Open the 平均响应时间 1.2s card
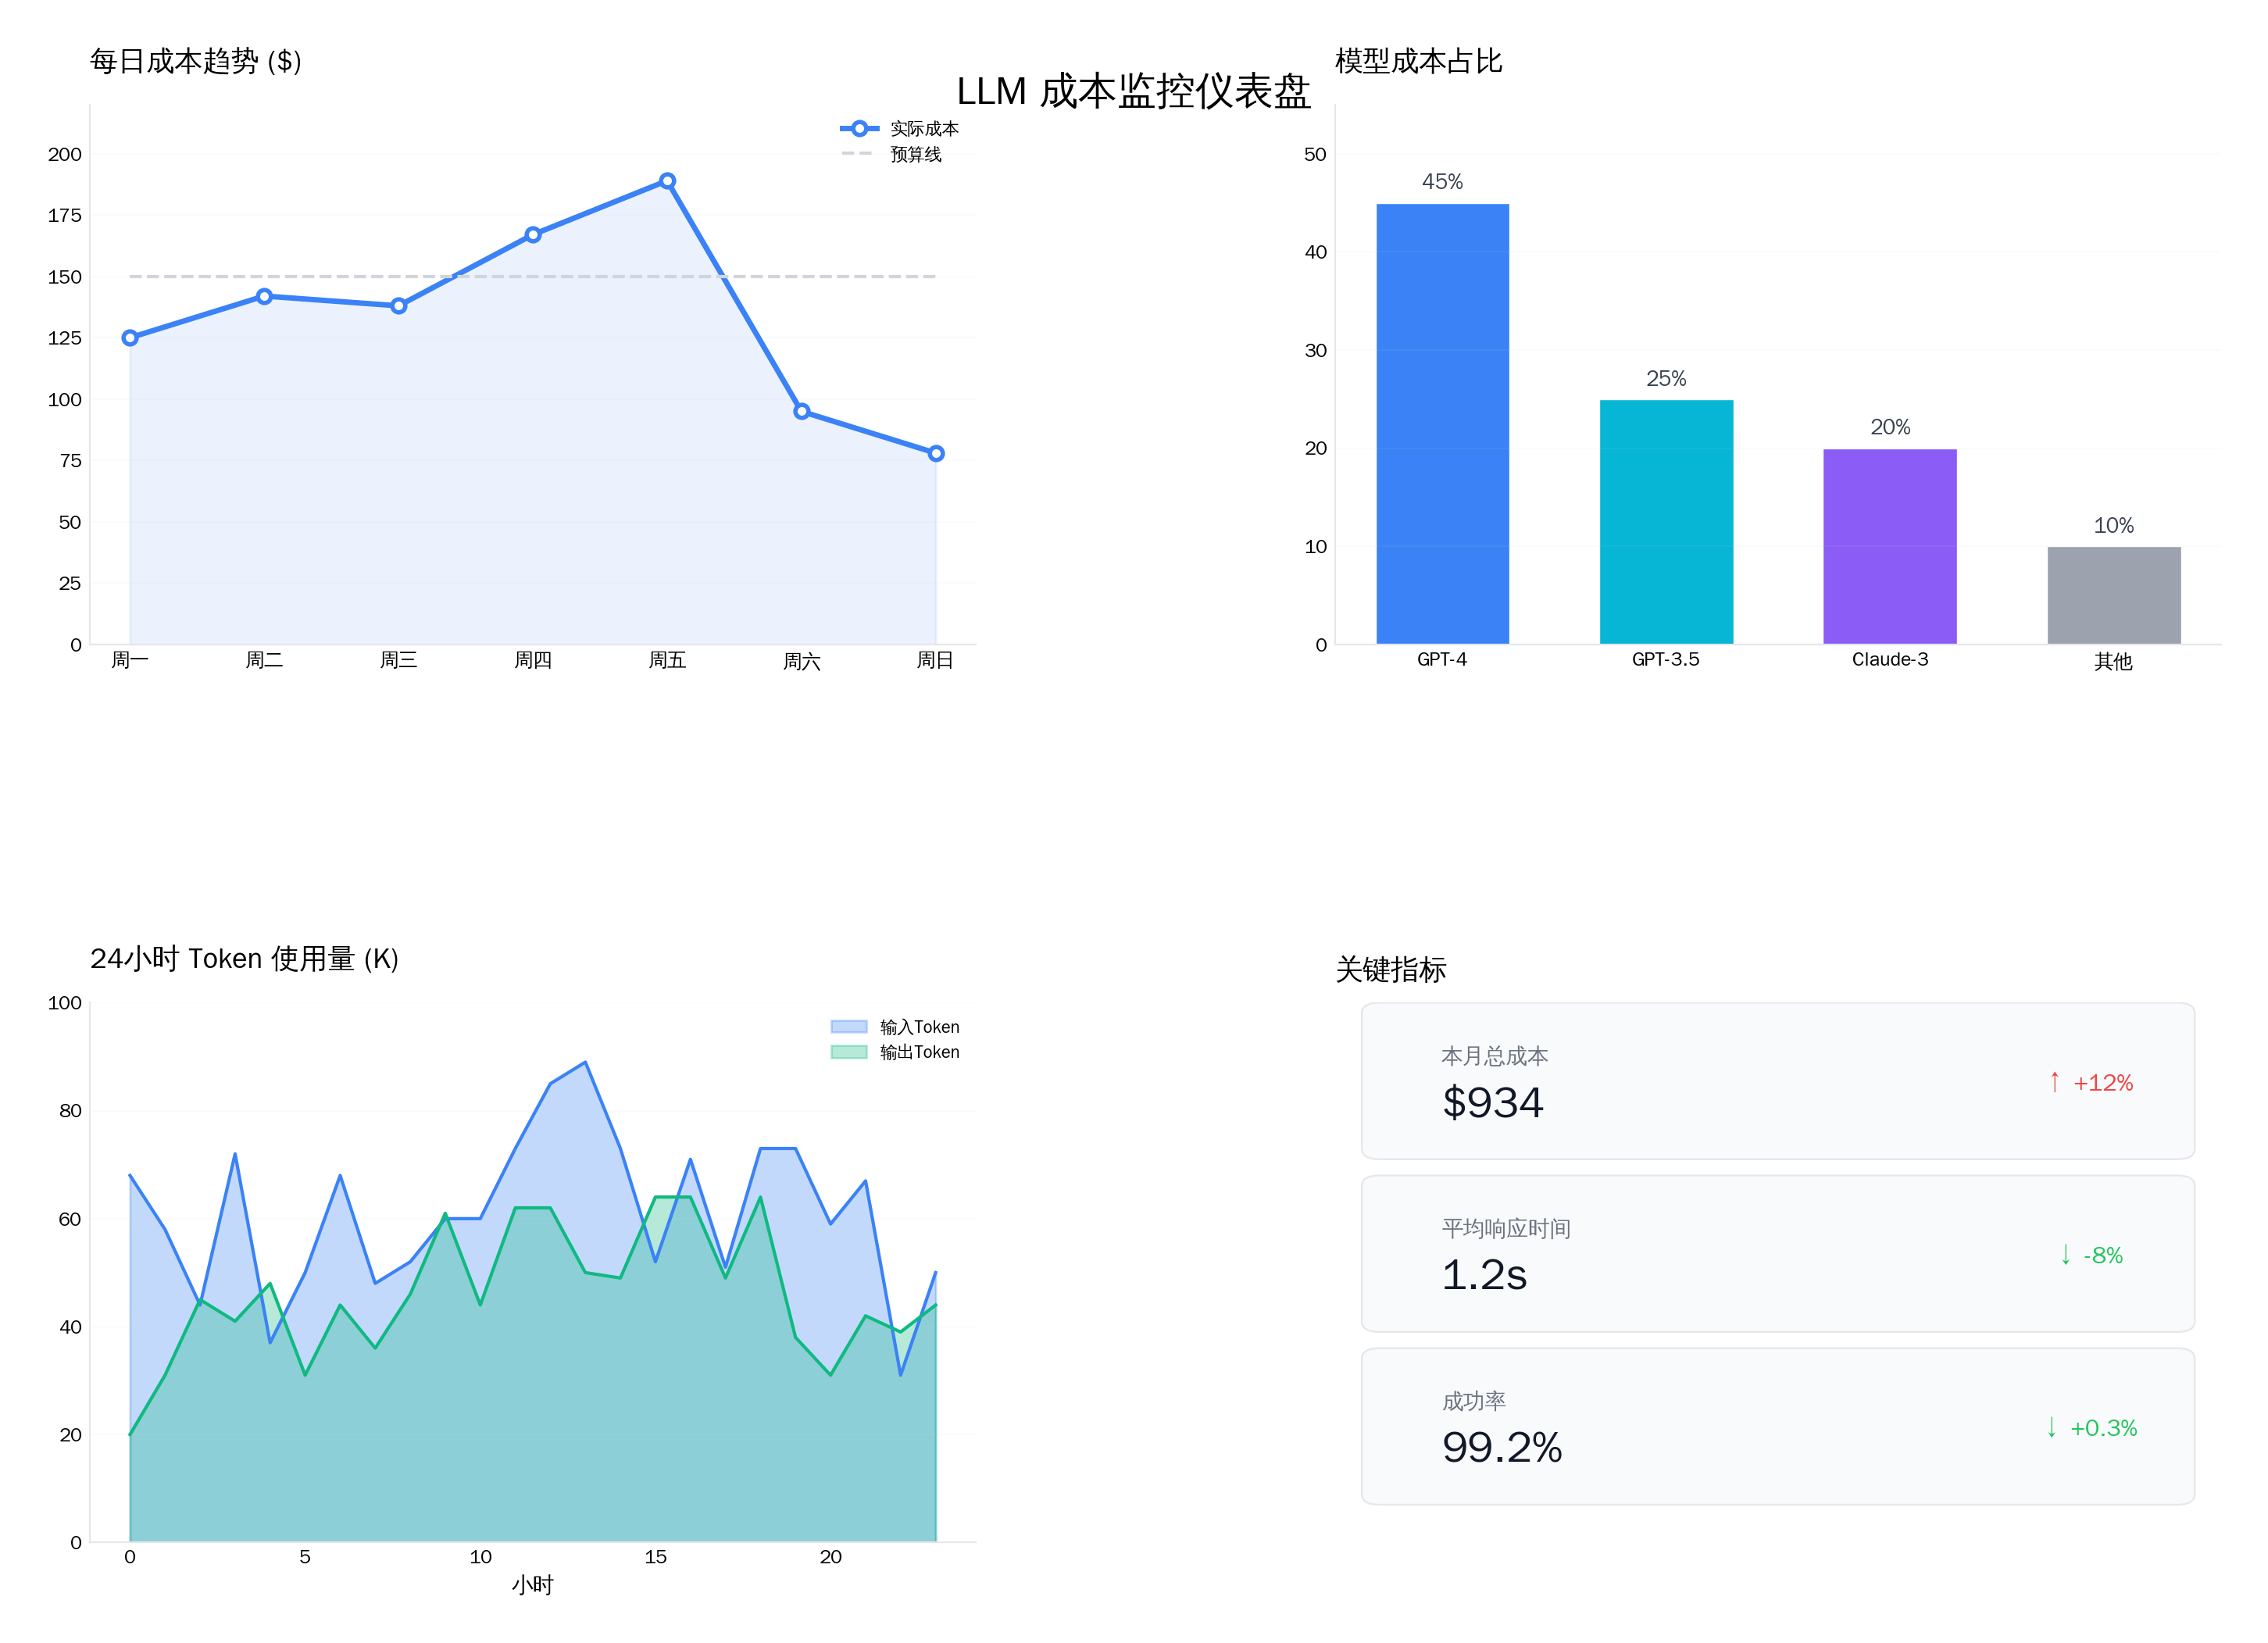The width and height of the screenshot is (2268, 1643). 1777,1253
